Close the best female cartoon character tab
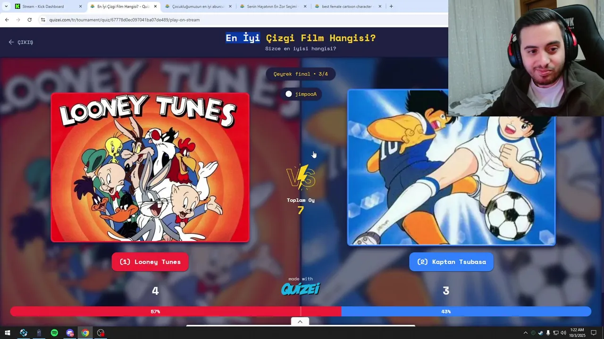Screen dimensions: 604x339 pyautogui.click(x=380, y=7)
